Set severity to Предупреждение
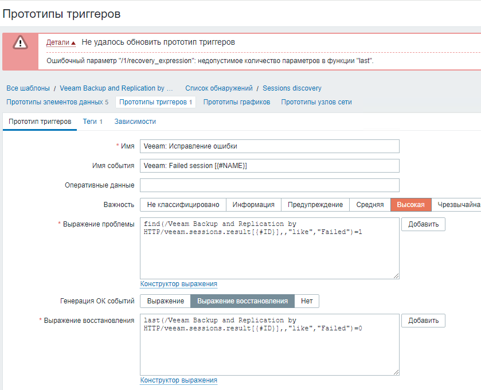Viewport: 481px width, 390px height. click(315, 205)
